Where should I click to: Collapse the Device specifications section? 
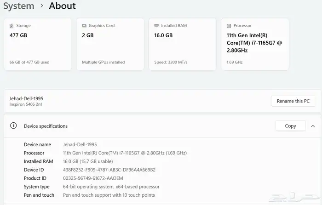tap(313, 126)
